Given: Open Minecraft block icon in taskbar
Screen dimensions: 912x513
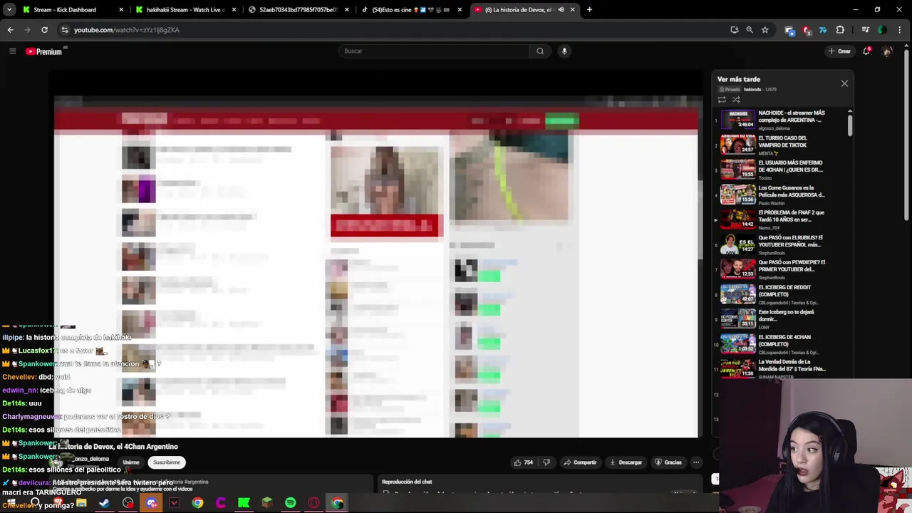Looking at the screenshot, I should pyautogui.click(x=267, y=503).
